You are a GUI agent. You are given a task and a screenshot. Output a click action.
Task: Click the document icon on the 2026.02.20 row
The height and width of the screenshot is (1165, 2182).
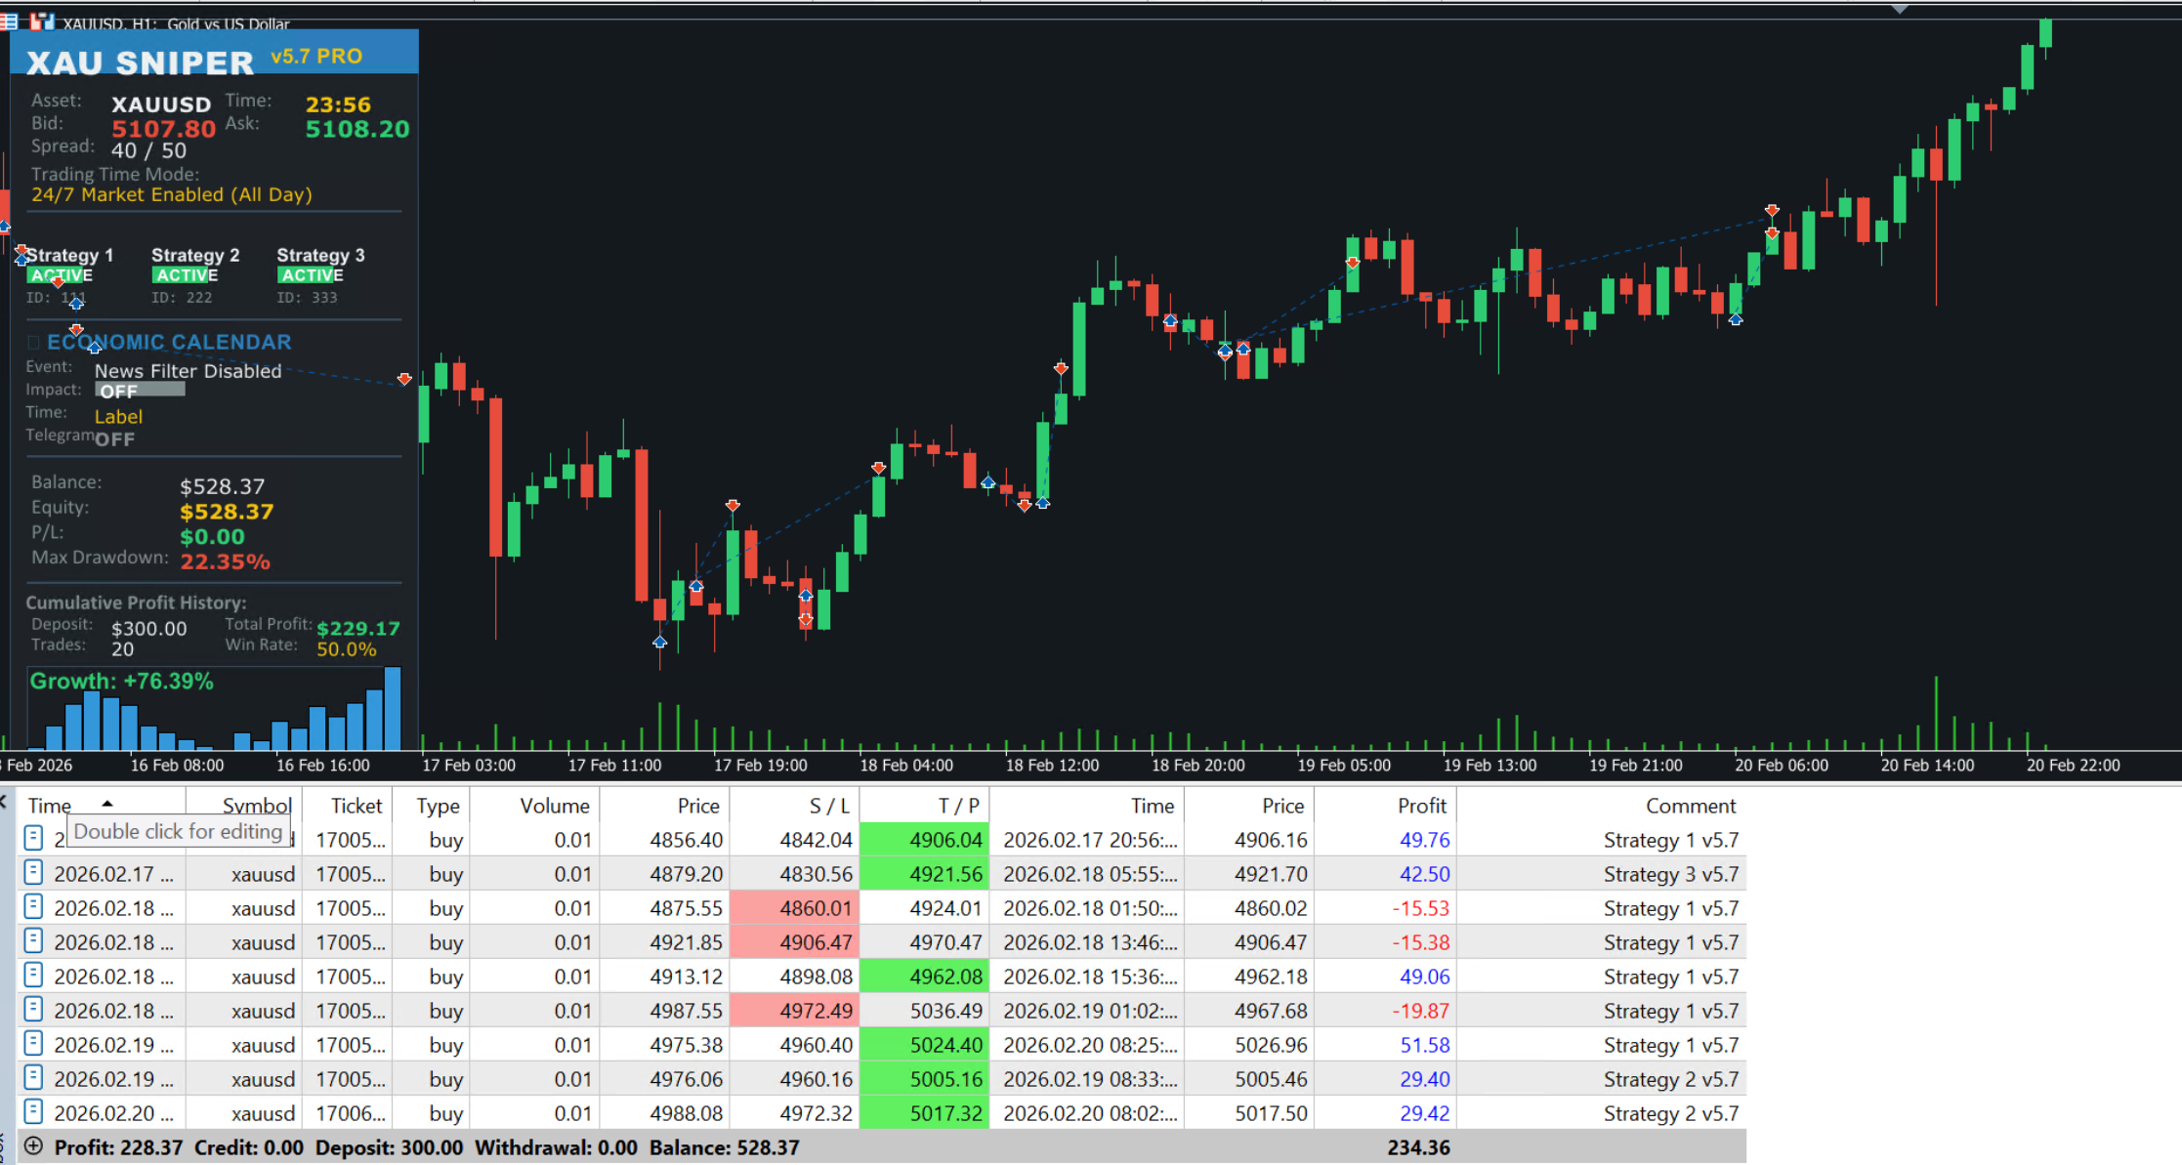pyautogui.click(x=33, y=1112)
